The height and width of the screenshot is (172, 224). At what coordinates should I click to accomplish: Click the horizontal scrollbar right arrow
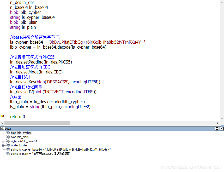(x=217, y=123)
